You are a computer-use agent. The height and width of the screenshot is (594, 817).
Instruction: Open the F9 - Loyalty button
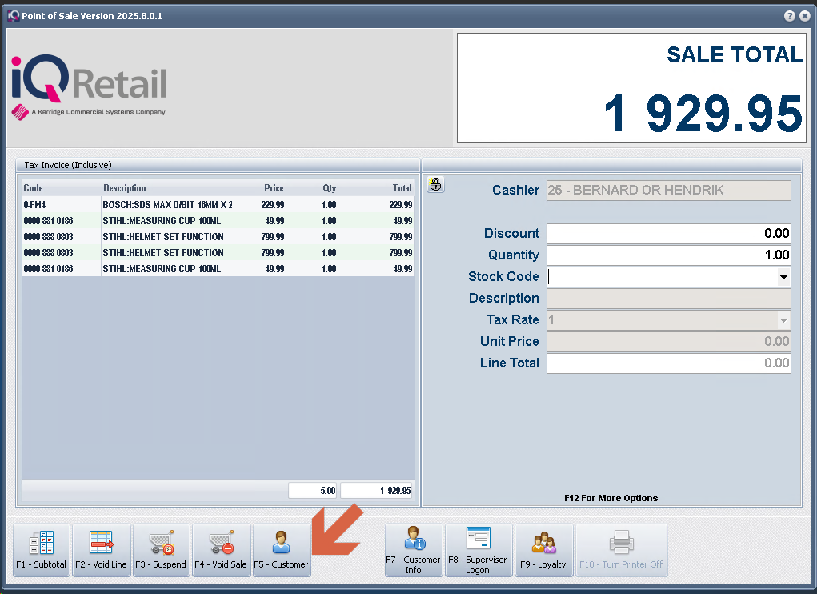pos(543,550)
